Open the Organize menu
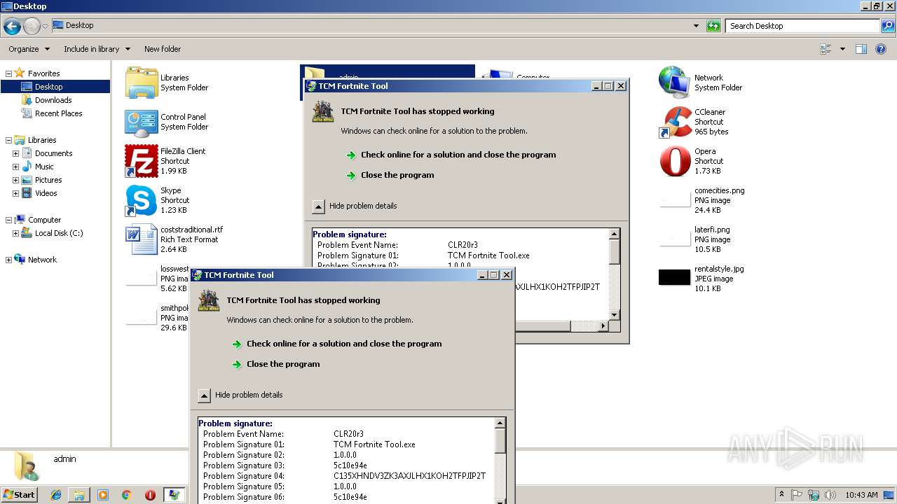 pyautogui.click(x=29, y=49)
